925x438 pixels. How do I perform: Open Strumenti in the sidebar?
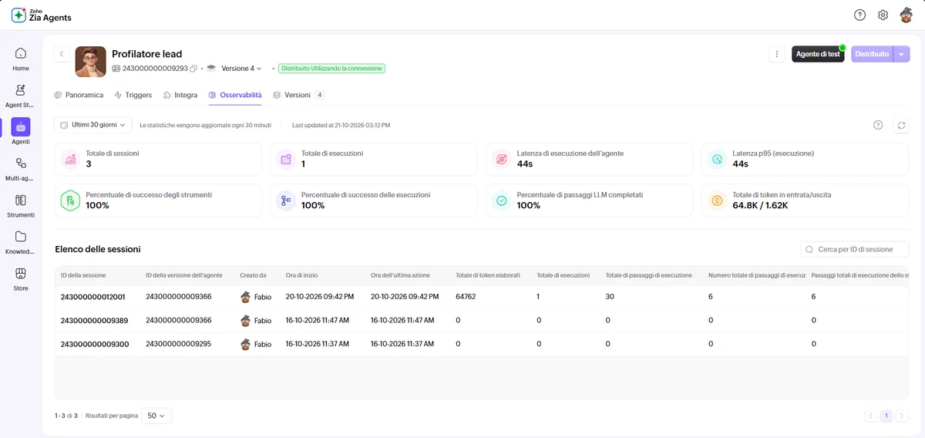pyautogui.click(x=21, y=206)
